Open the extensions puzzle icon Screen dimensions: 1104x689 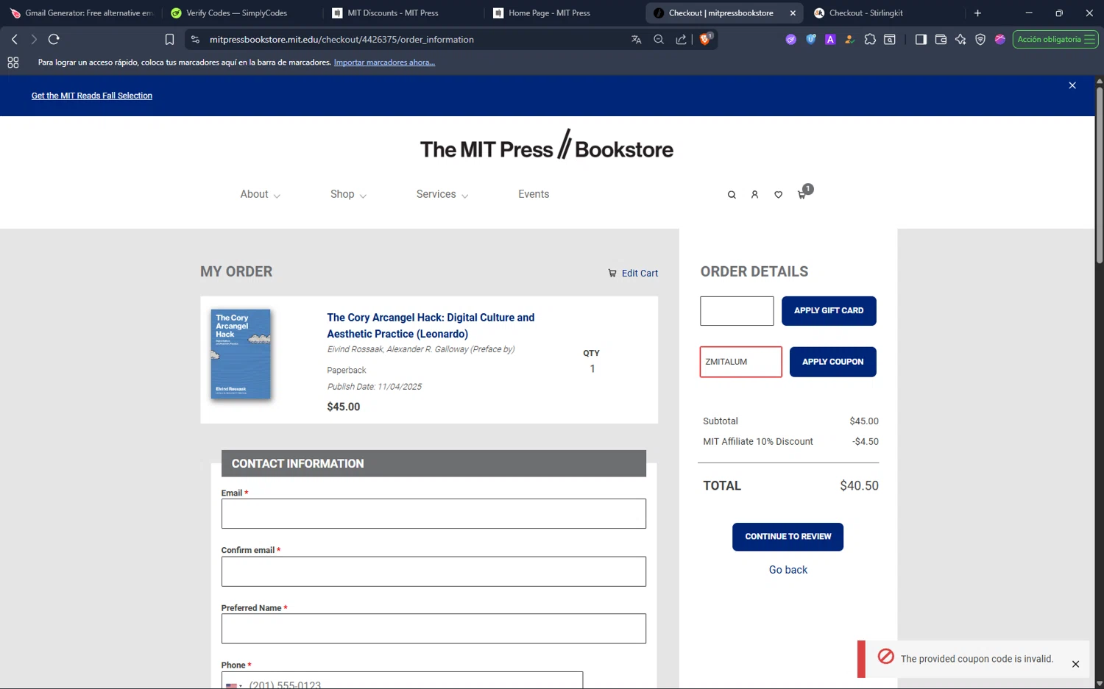pos(870,40)
